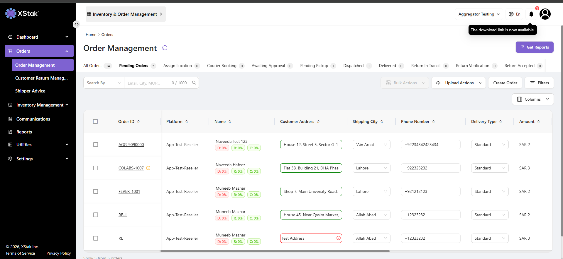This screenshot has height=259, width=563.
Task: Expand the Aggregator Testing account dropdown
Action: click(479, 14)
